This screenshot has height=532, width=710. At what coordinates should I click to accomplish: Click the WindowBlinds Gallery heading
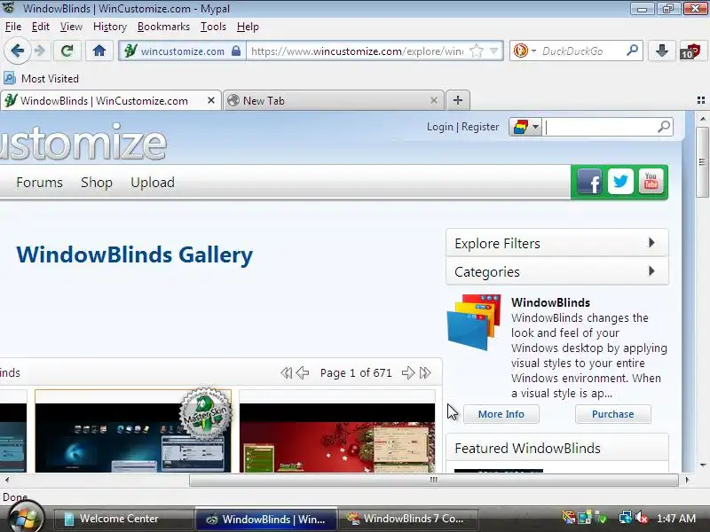pos(135,254)
